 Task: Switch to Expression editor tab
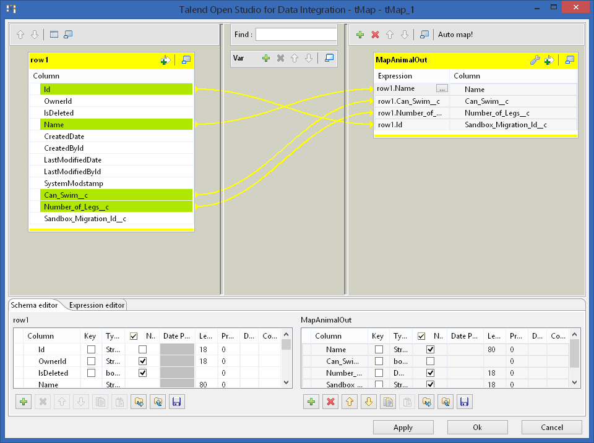(97, 305)
